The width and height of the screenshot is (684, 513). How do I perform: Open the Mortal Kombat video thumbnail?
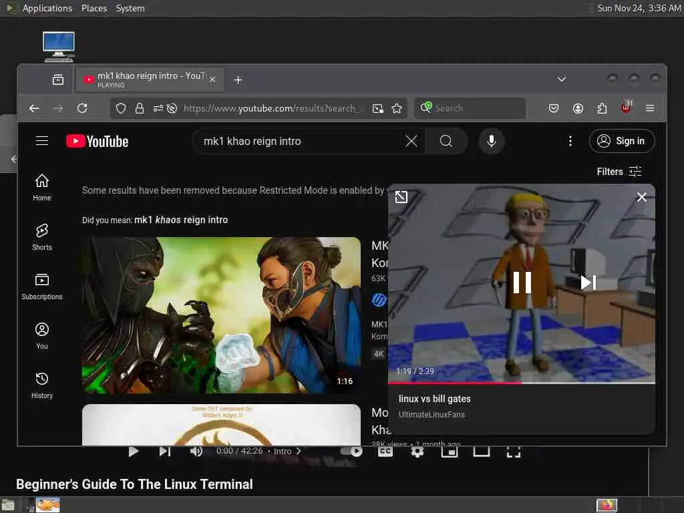tap(221, 315)
